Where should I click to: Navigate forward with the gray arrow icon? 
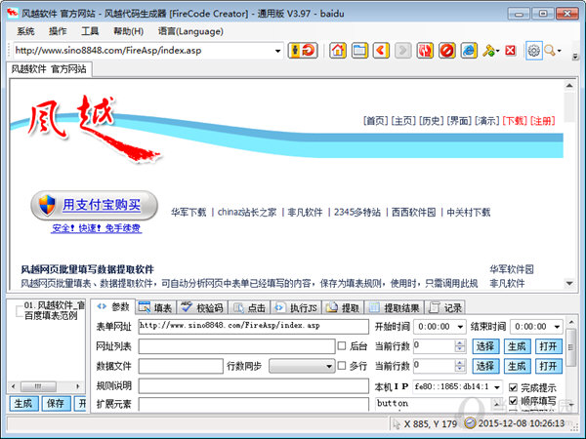tap(402, 50)
